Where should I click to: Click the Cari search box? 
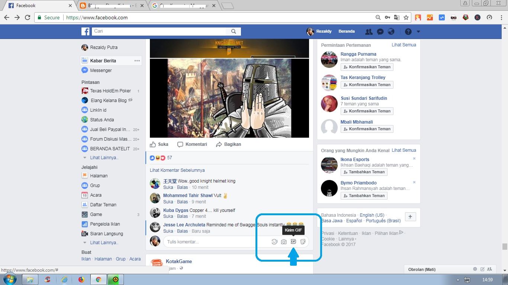pyautogui.click(x=159, y=32)
